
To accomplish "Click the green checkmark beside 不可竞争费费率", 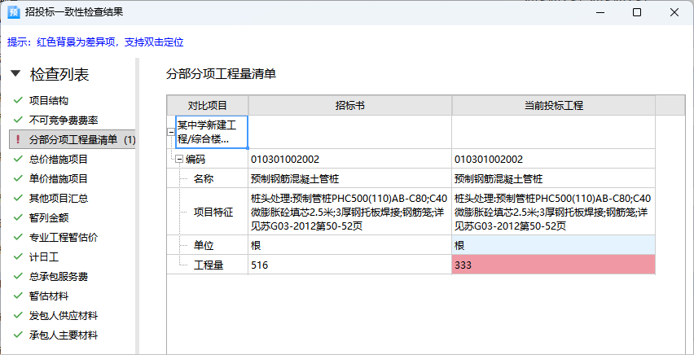I will (18, 121).
